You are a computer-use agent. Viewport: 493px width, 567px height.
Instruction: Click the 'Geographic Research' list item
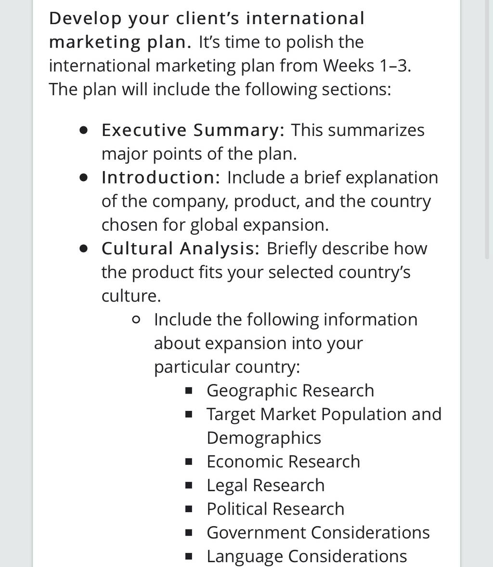[290, 391]
